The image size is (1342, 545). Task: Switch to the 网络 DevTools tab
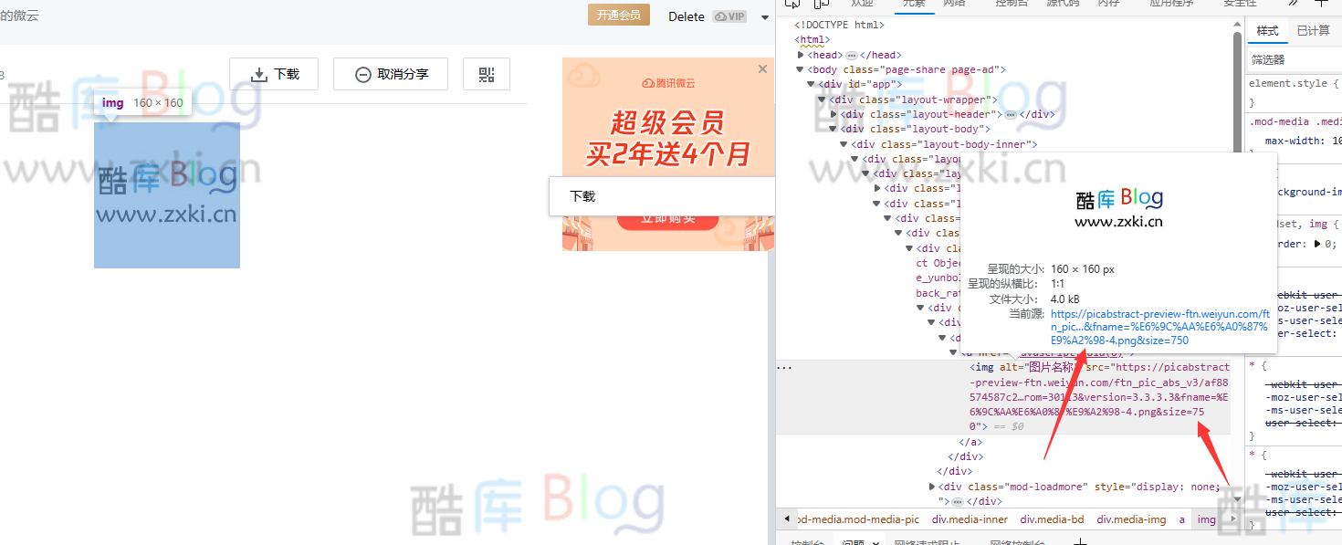955,4
